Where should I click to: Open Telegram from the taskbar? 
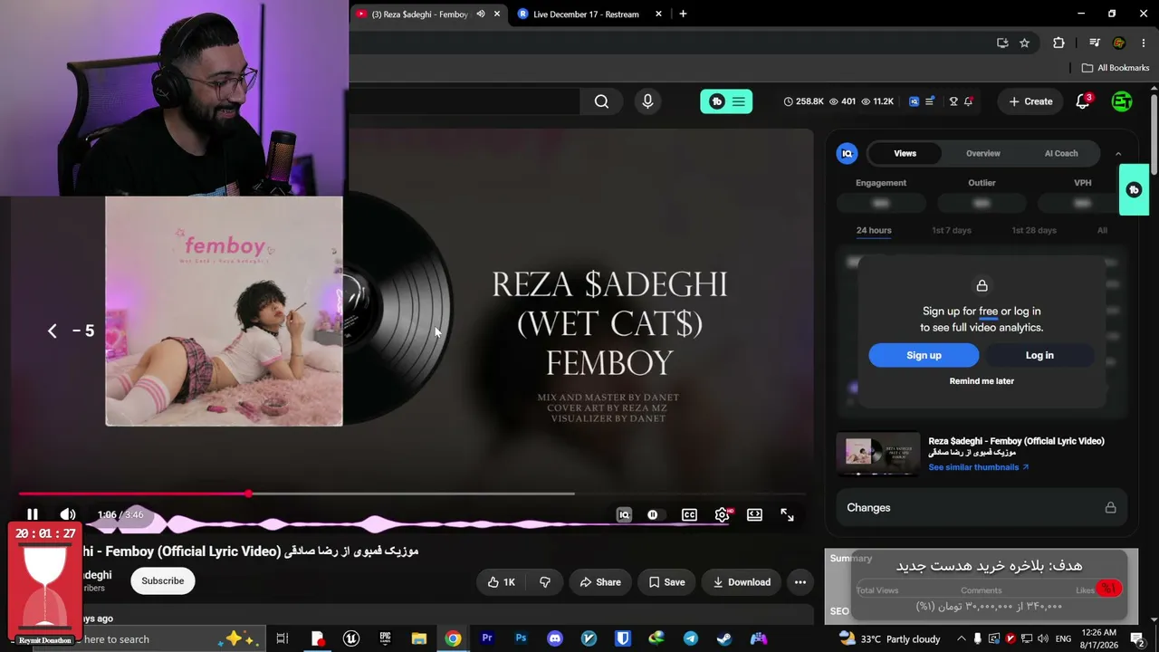click(691, 638)
